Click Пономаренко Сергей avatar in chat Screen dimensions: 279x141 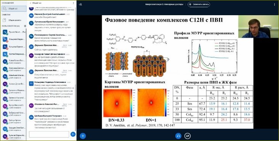pyautogui.click(x=31, y=36)
